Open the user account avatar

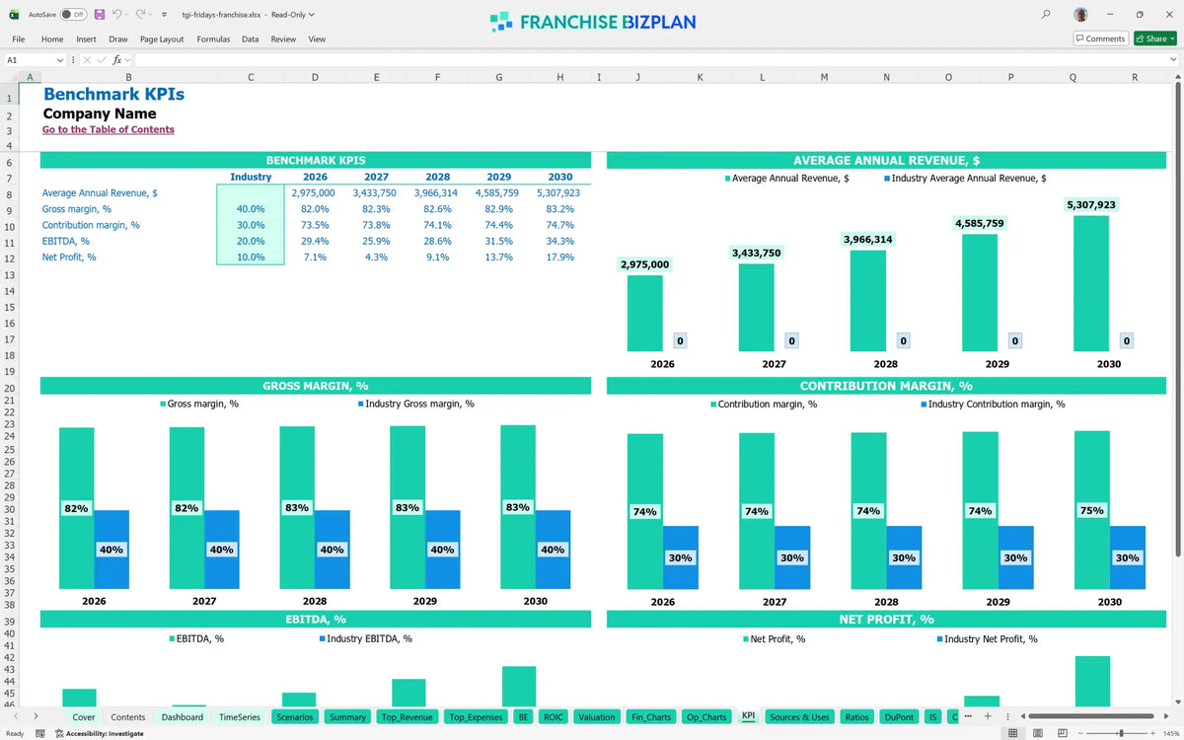pos(1081,15)
